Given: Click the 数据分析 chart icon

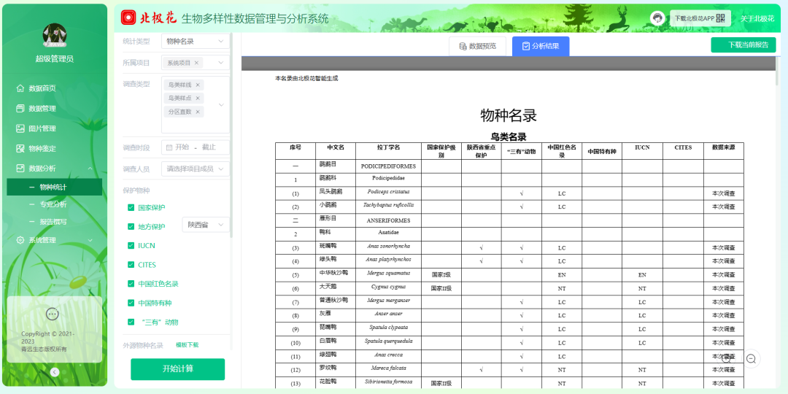Looking at the screenshot, I should 20,169.
